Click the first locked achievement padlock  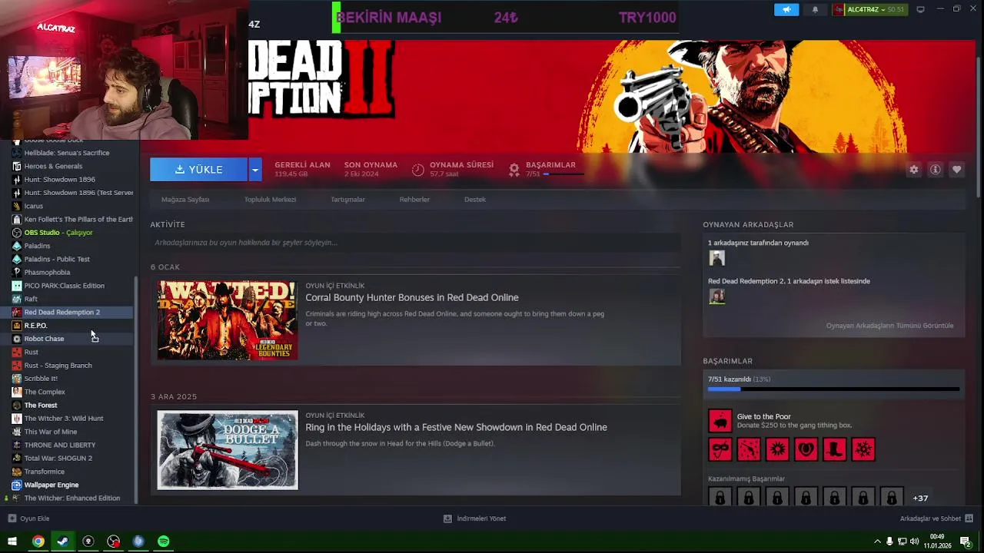pos(720,498)
